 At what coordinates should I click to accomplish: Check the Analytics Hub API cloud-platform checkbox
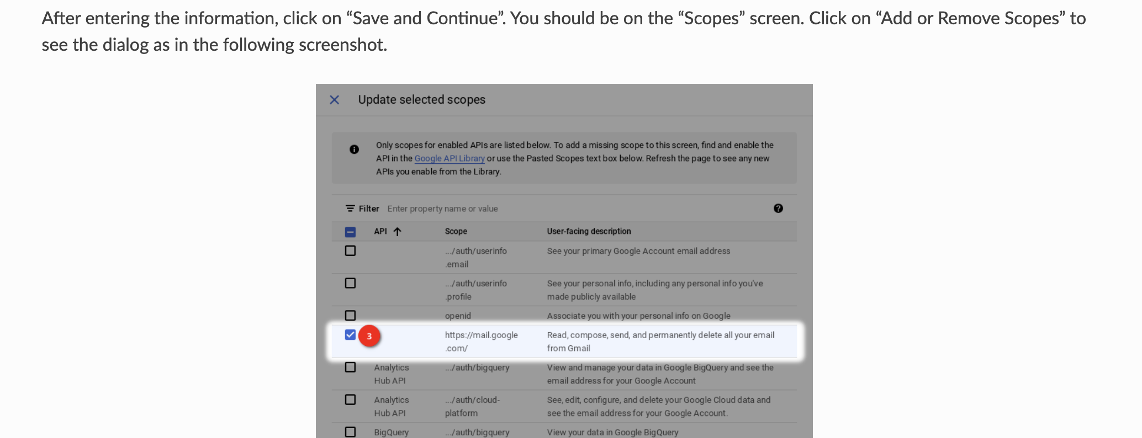click(x=350, y=400)
